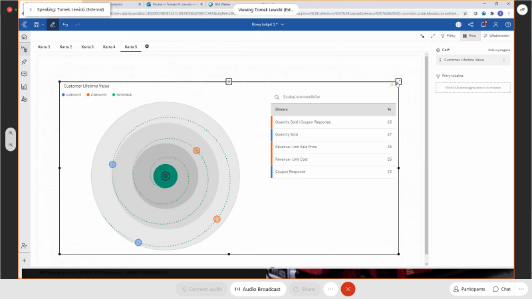Viewport: 532px width, 299px height.
Task: Open the Share icon in header
Action: click(471, 24)
